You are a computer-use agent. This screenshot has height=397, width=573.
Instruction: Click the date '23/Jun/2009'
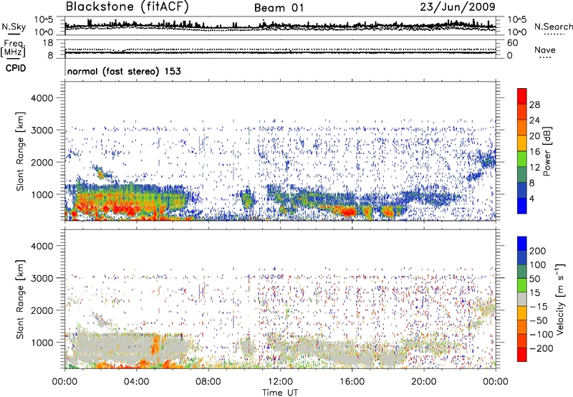(x=458, y=6)
